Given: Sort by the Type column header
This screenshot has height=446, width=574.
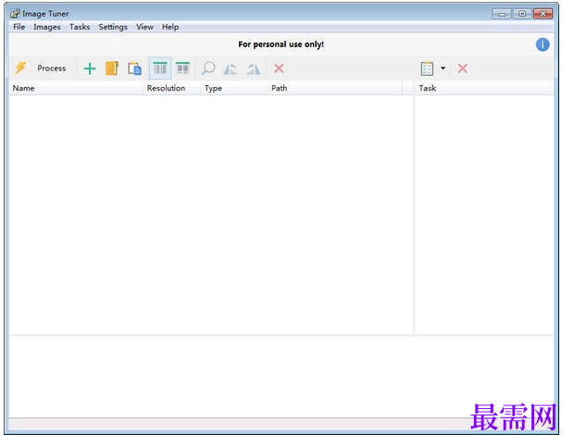Looking at the screenshot, I should (233, 88).
